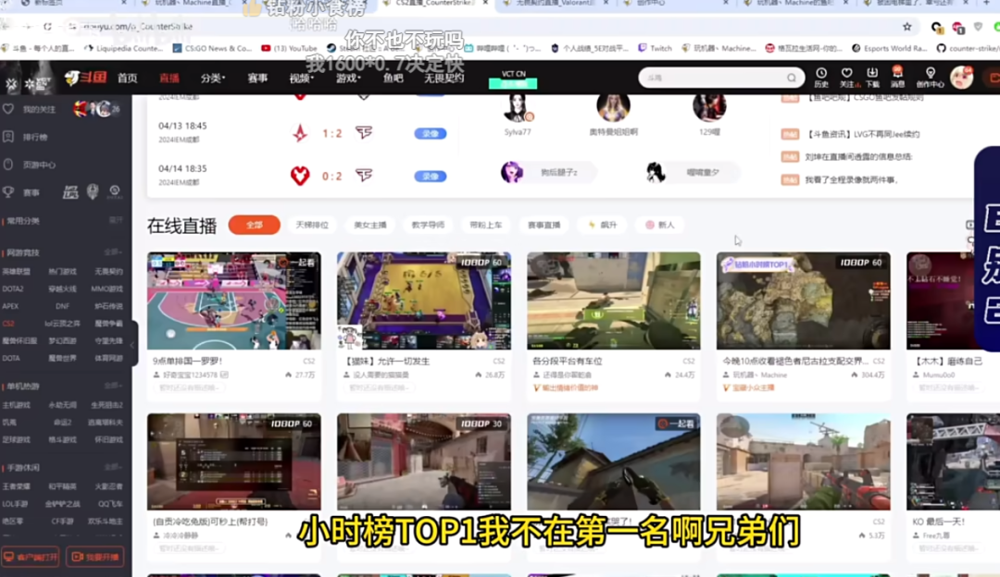The image size is (1000, 577).
Task: Expand 全部 next to 网游竞技
Action: tap(113, 252)
